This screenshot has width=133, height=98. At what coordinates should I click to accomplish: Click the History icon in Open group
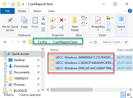(108, 29)
